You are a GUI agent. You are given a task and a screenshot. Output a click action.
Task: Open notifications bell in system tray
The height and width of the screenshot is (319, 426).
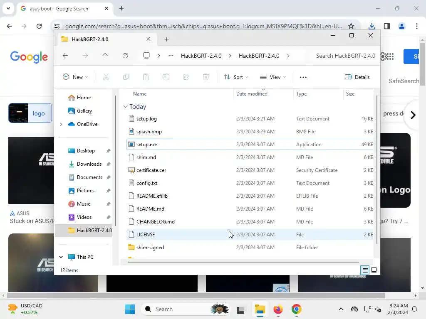click(x=415, y=309)
